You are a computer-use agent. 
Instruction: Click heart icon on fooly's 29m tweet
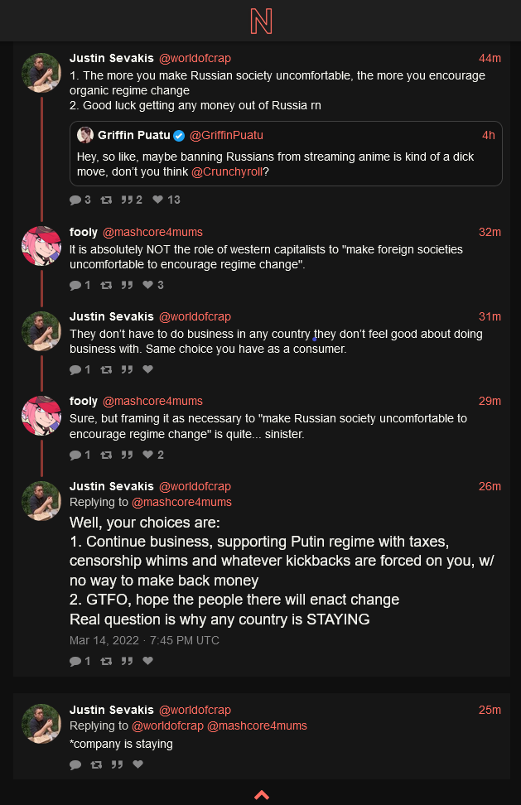147,455
